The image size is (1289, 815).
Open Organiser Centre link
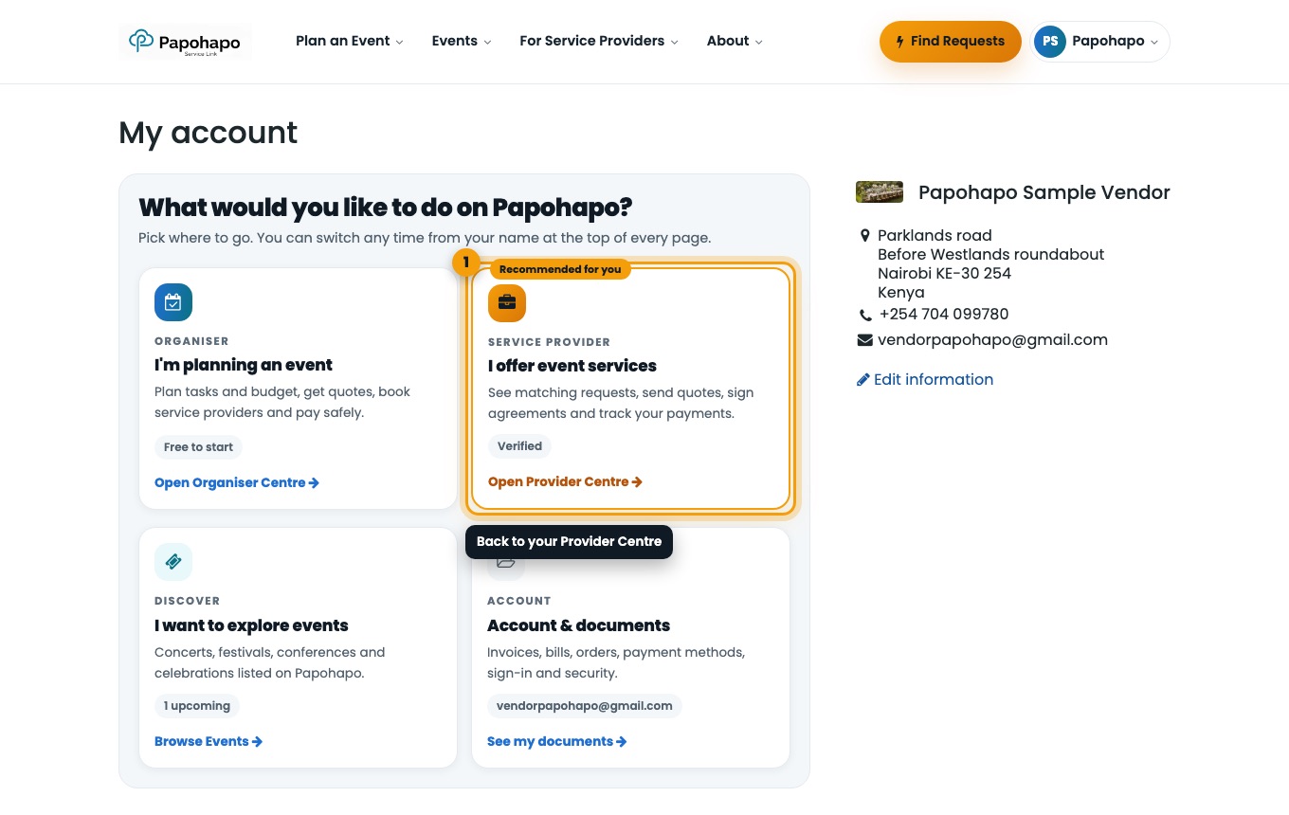pos(237,482)
